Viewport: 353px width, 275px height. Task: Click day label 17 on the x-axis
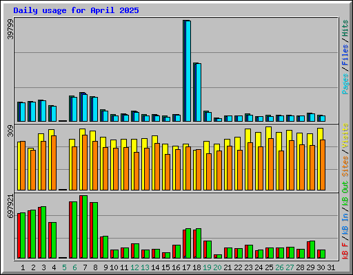point(186,267)
